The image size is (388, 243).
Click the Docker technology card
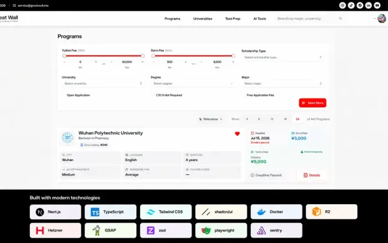point(276,212)
